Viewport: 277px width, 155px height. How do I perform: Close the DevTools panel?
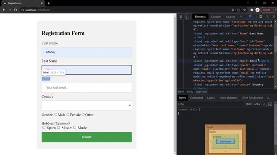tap(274, 17)
